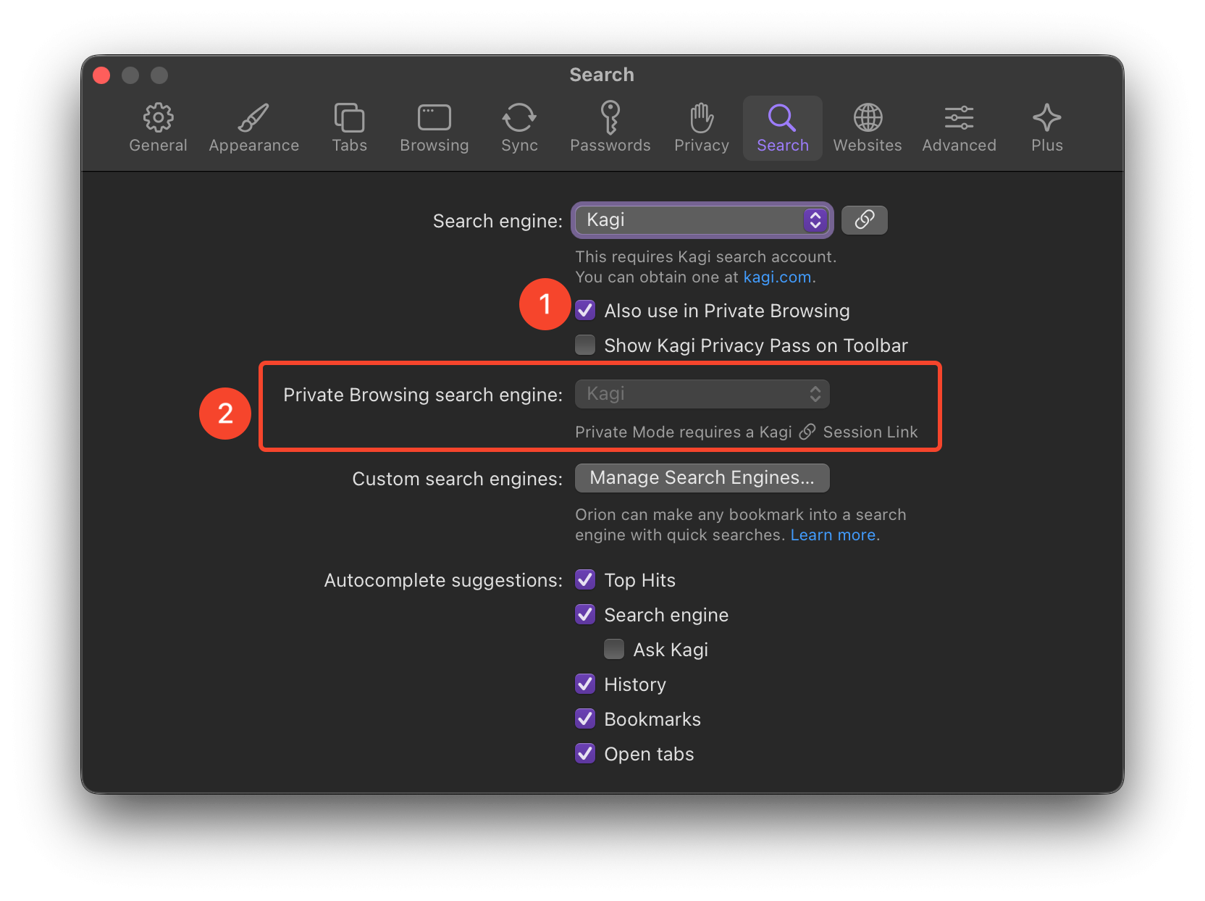Open the Plus sparkle icon pane
The image size is (1205, 901).
click(1046, 118)
